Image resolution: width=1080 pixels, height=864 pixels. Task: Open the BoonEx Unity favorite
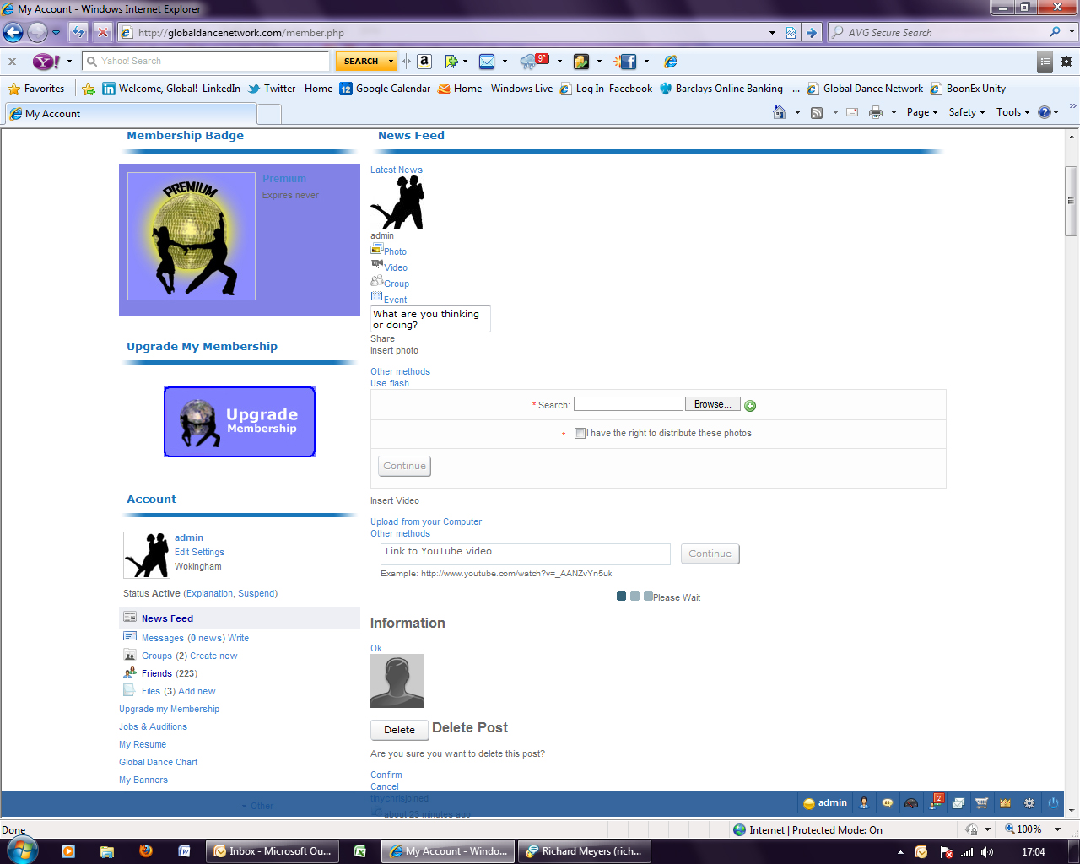(968, 89)
